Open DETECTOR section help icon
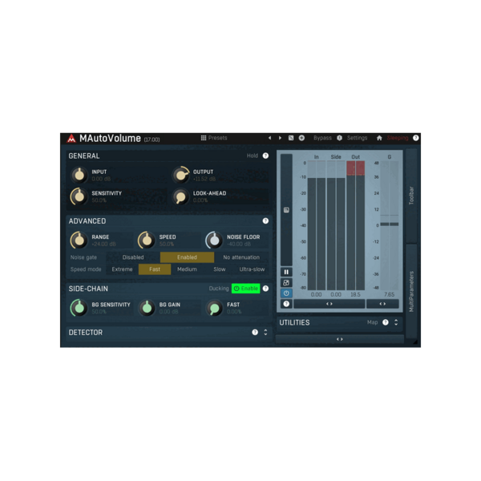Viewport: 481px width, 481px height. [255, 332]
